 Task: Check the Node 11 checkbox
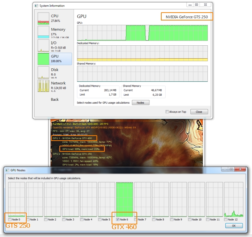coord(208,219)
